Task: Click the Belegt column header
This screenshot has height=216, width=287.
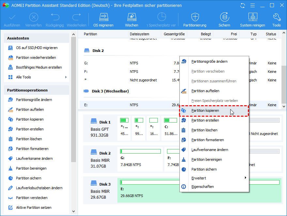Action: (206, 34)
